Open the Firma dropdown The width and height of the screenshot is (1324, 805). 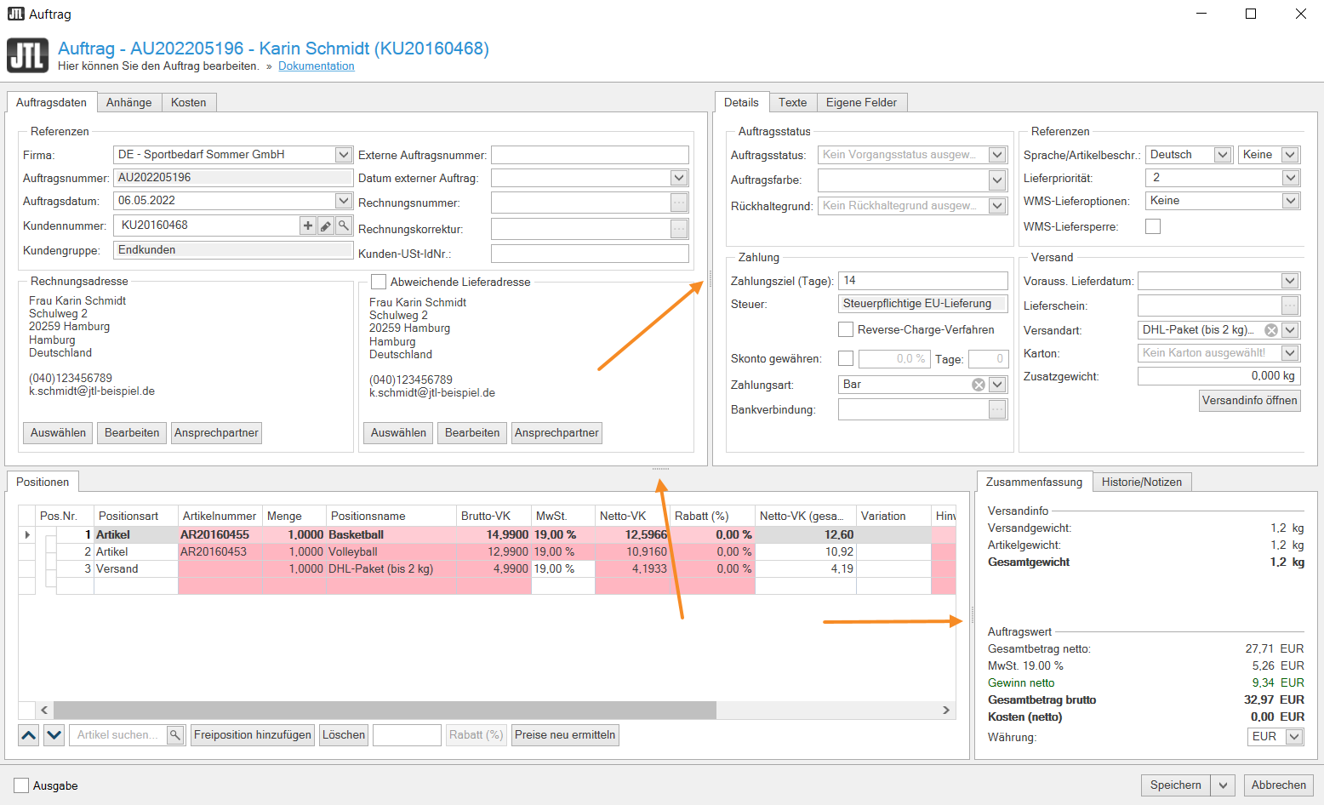click(x=344, y=155)
